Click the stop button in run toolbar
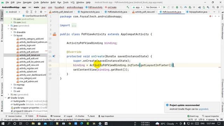Viewport: 224px width, 126px height. tap(194, 7)
